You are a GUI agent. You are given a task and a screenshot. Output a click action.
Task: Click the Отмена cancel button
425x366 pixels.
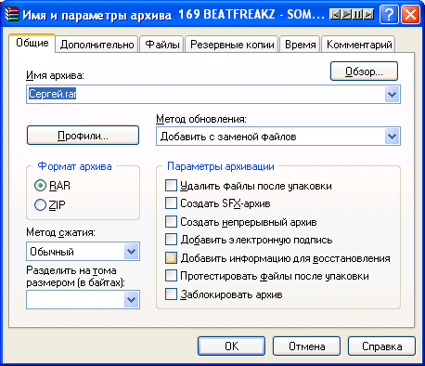click(x=306, y=346)
